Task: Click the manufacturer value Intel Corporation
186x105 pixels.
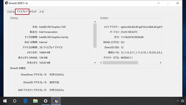Action: point(48,32)
